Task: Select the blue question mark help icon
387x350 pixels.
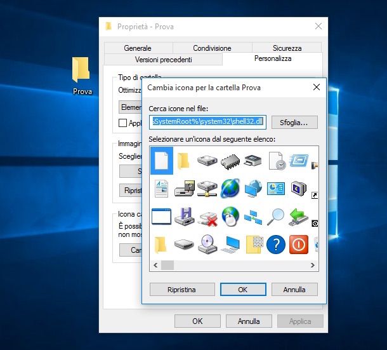Action: 275,244
